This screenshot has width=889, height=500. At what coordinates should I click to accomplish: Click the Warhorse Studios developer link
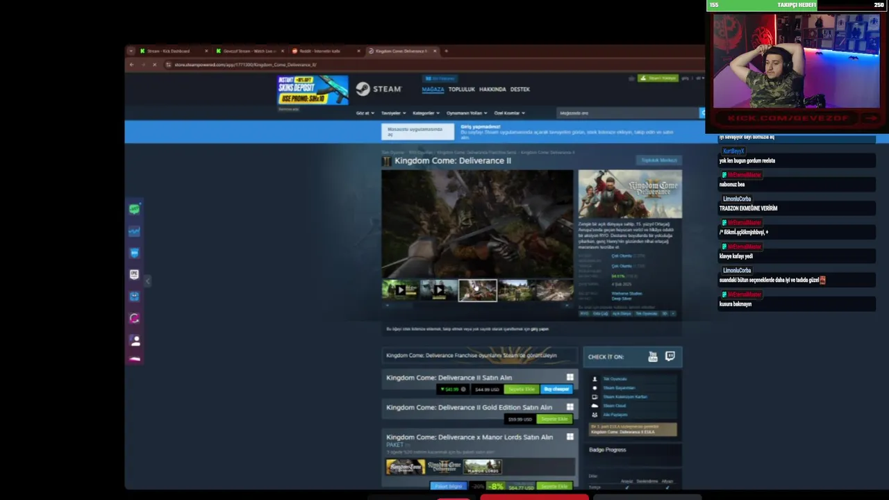pyautogui.click(x=626, y=293)
